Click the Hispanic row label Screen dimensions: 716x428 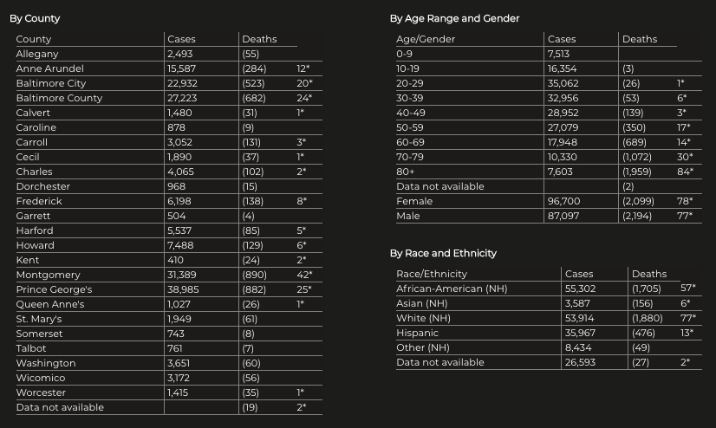418,333
